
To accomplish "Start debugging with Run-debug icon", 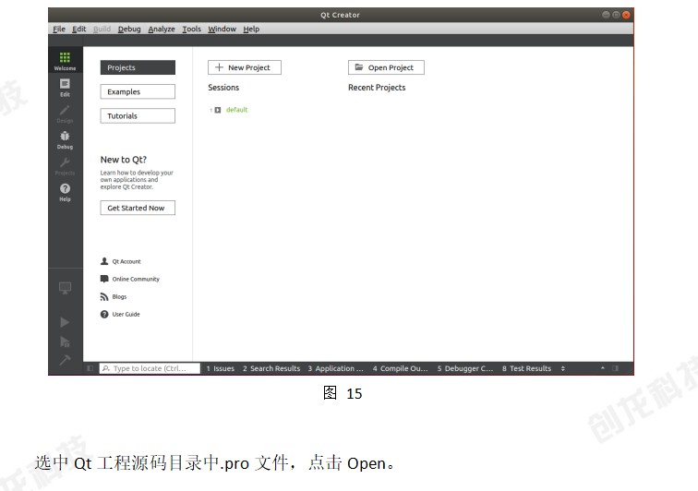I will tap(65, 341).
